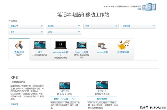Click the XPS 13 laptop product image
Image resolution: width=167 pixels, height=110 pixels.
coord(64,86)
